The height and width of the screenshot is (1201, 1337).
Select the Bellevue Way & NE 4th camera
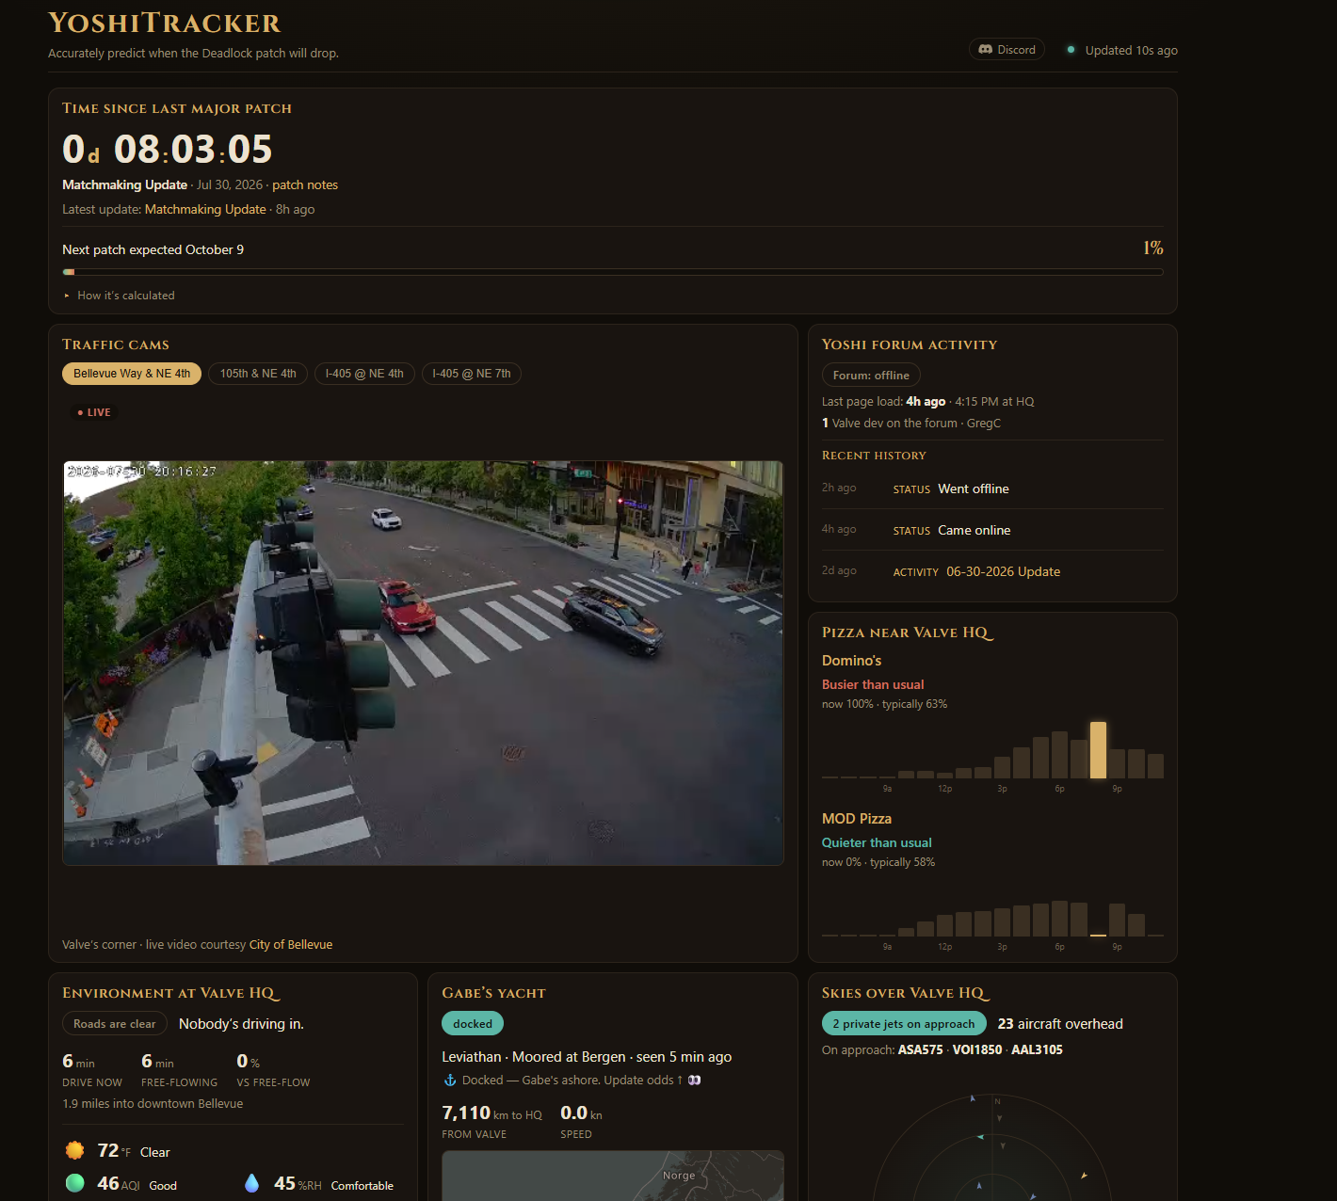132,374
